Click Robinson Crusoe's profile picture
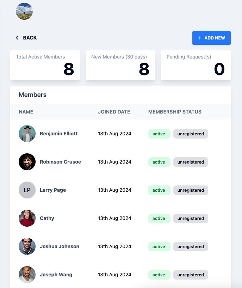The image size is (242, 288). click(x=27, y=162)
